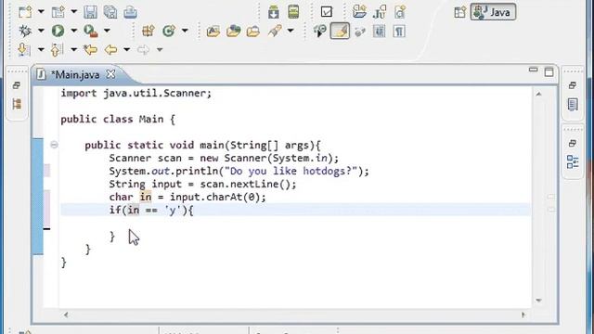Restore the left minimized view stack
This screenshot has width=594, height=334.
click(x=17, y=85)
